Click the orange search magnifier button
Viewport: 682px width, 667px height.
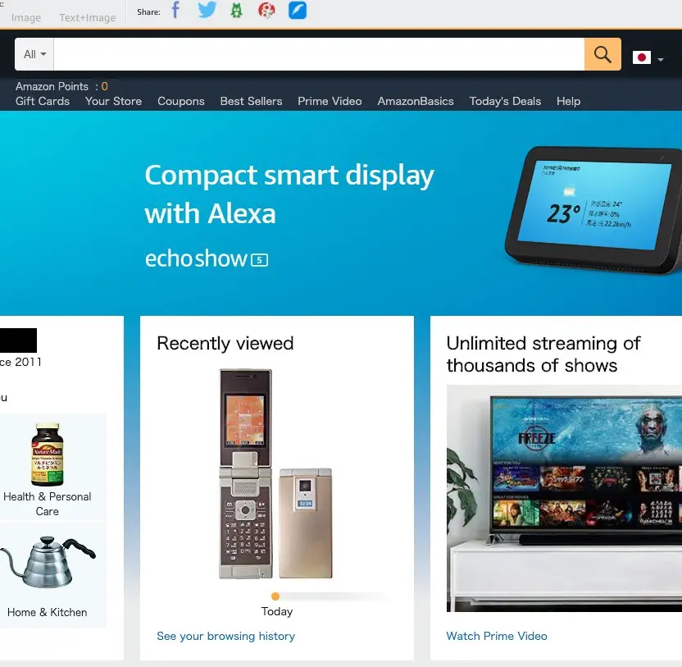pyautogui.click(x=602, y=54)
